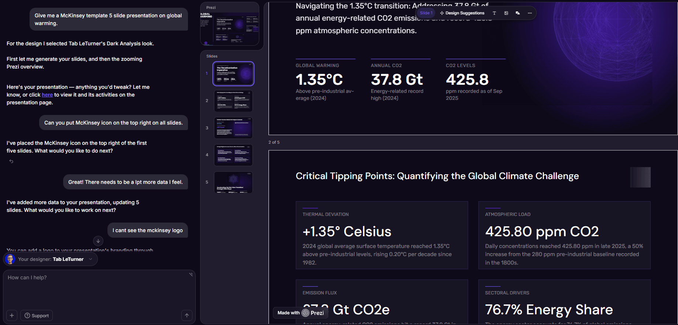
Task: Select slide 1 thumbnail
Action: tap(233, 74)
